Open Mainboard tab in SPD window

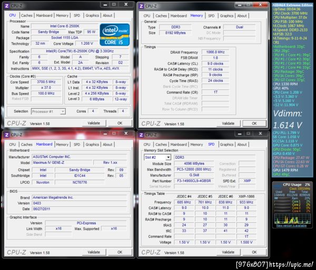tap(179, 144)
